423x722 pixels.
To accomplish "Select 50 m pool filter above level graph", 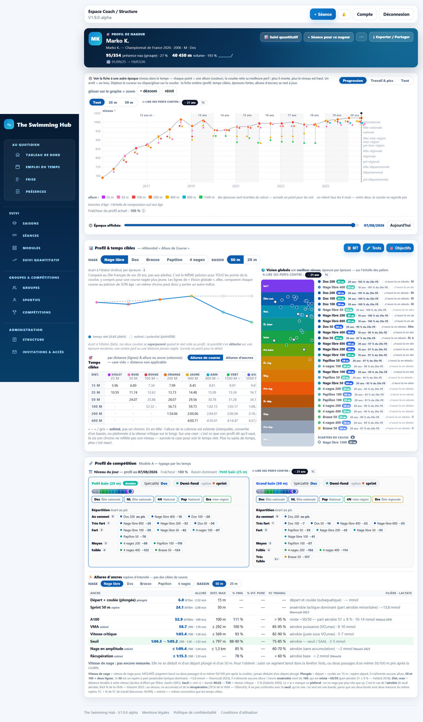I will 129,102.
